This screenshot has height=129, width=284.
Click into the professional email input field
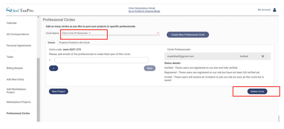pyautogui.click(x=102, y=60)
